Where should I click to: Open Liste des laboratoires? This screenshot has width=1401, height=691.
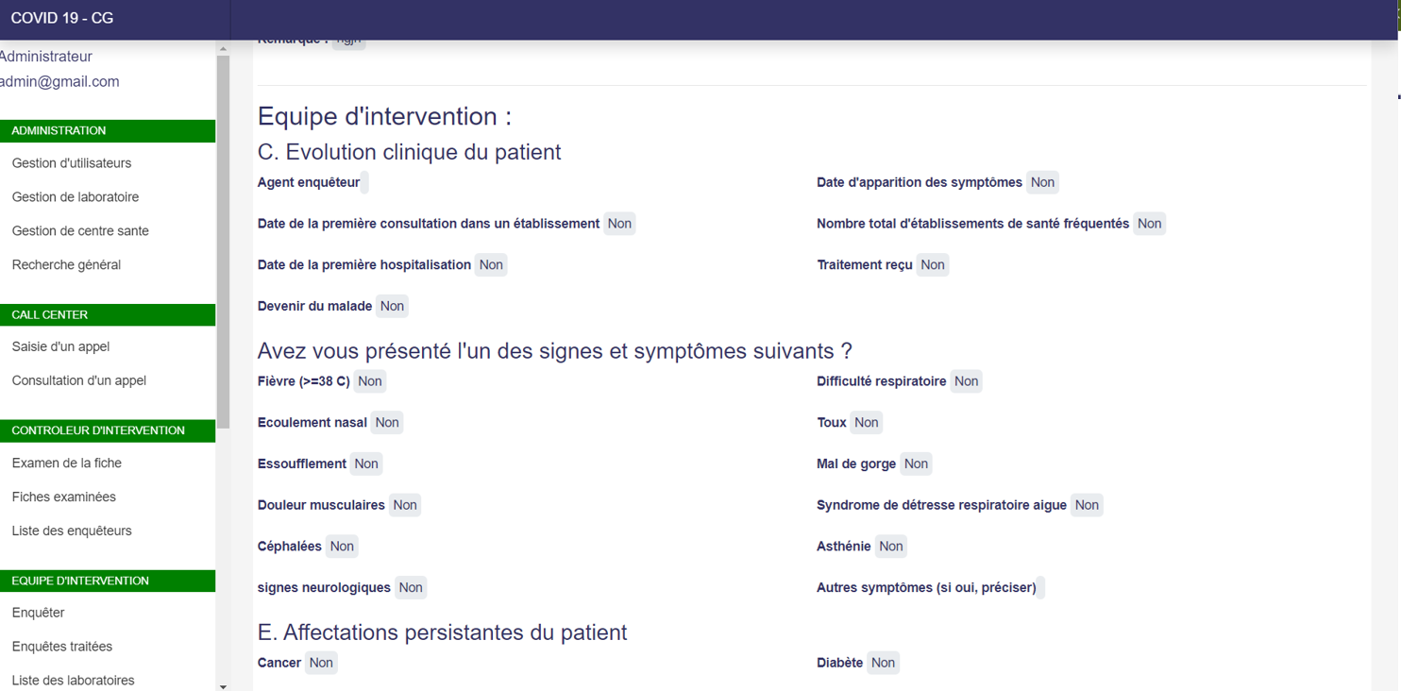73,680
